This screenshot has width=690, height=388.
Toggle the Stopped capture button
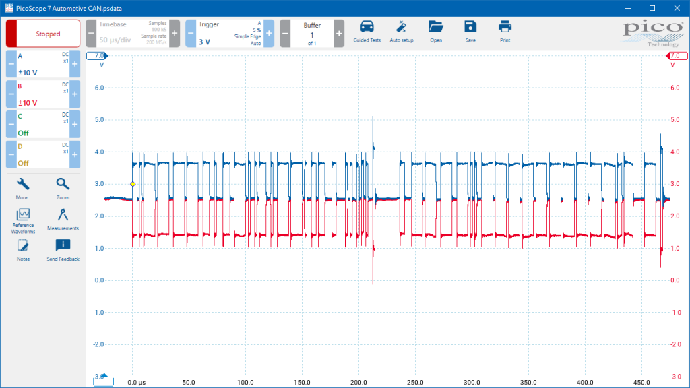43,34
